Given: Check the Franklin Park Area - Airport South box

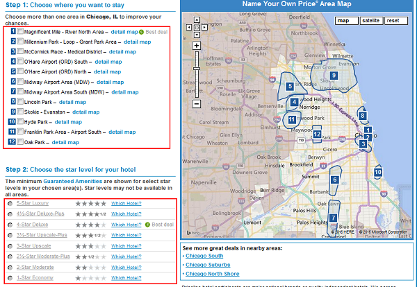Looking at the screenshot, I should pyautogui.click(x=20, y=131).
